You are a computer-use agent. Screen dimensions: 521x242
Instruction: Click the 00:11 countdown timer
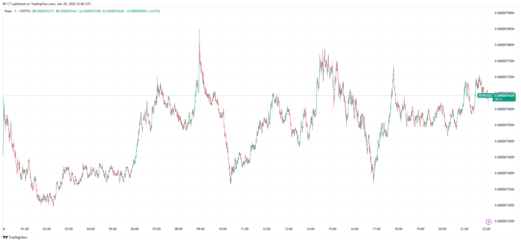[x=498, y=99]
